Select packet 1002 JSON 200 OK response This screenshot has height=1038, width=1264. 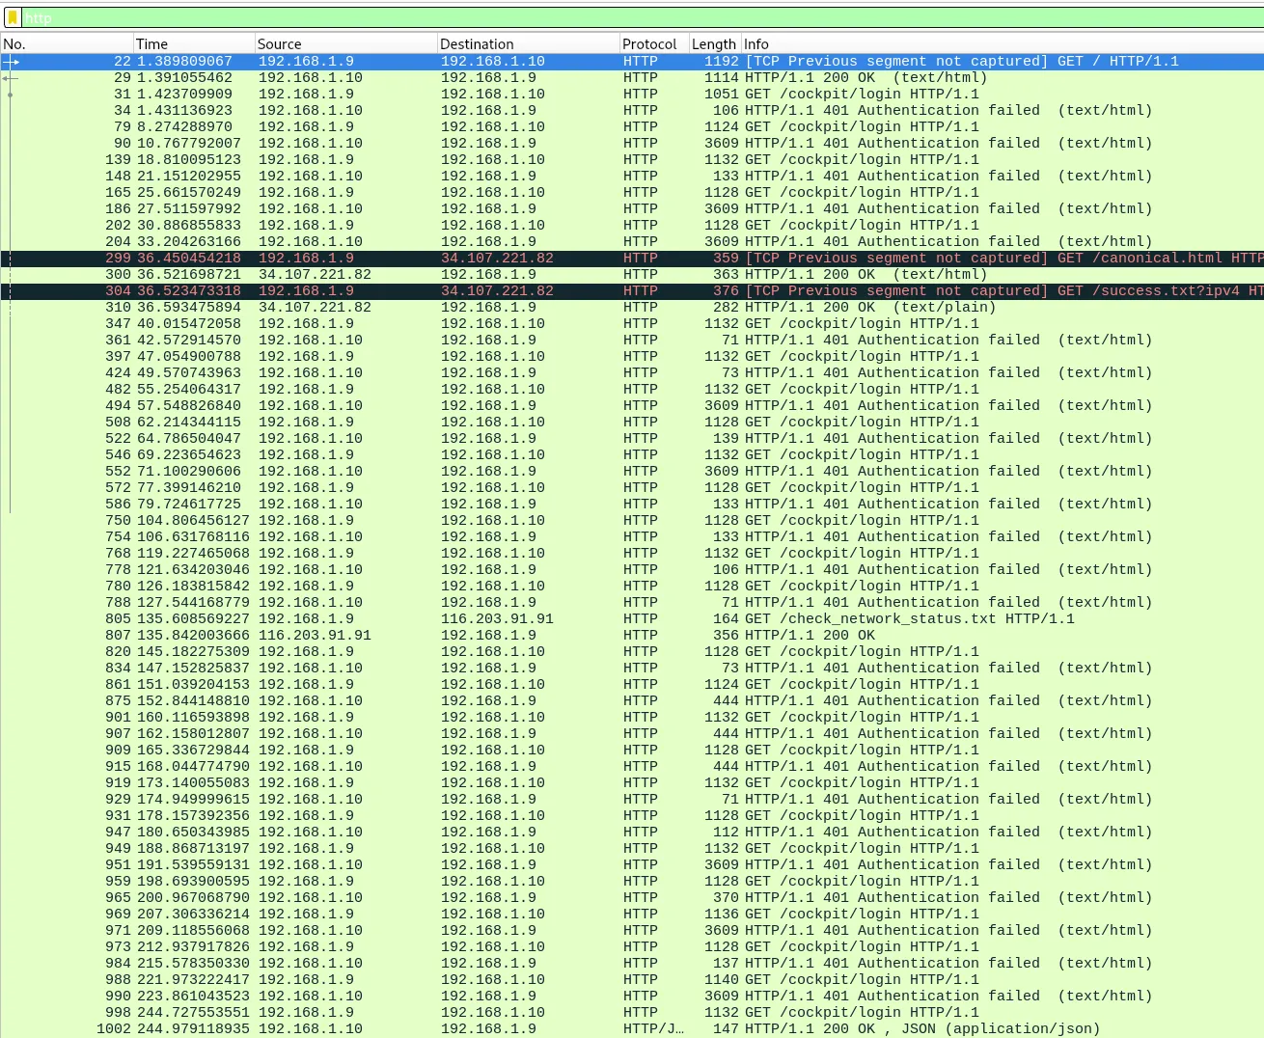[x=579, y=1029]
